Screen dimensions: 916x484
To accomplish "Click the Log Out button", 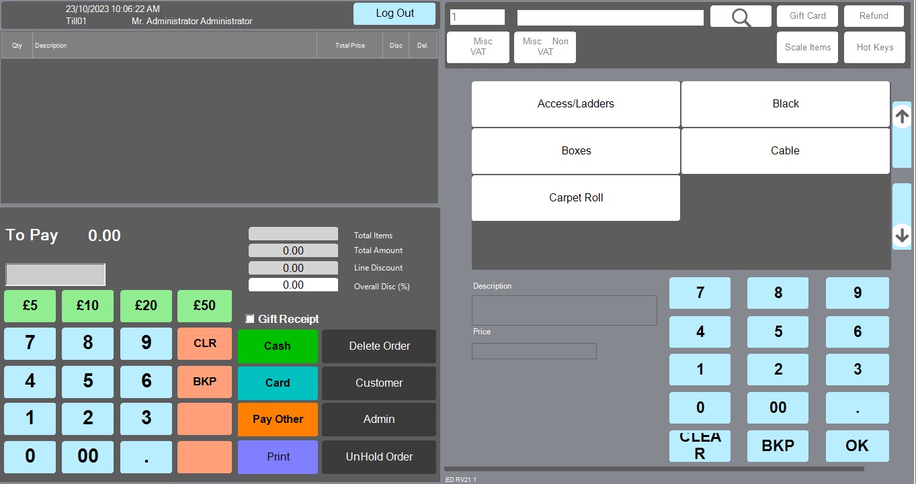I will click(x=394, y=13).
